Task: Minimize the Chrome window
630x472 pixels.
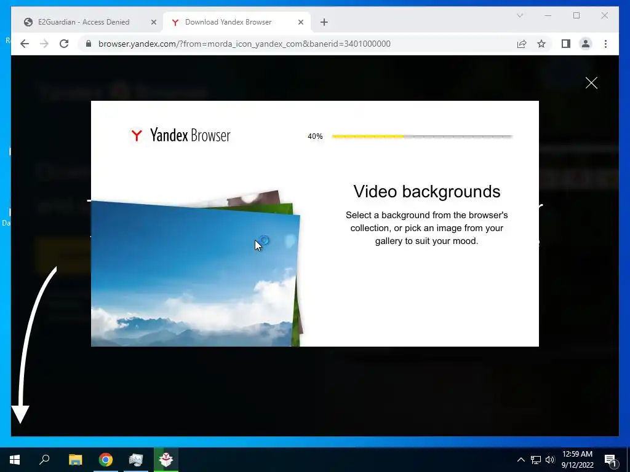Action: (548, 15)
